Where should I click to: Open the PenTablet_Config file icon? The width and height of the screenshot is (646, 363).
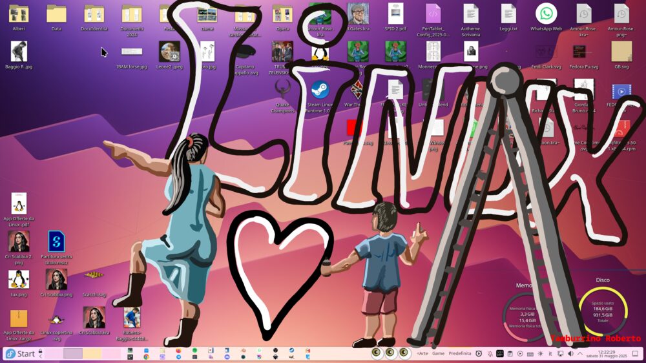coord(433,20)
